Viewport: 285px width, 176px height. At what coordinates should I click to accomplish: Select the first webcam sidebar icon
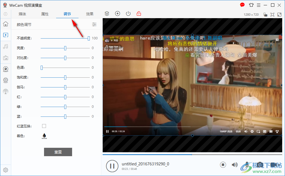click(x=6, y=69)
